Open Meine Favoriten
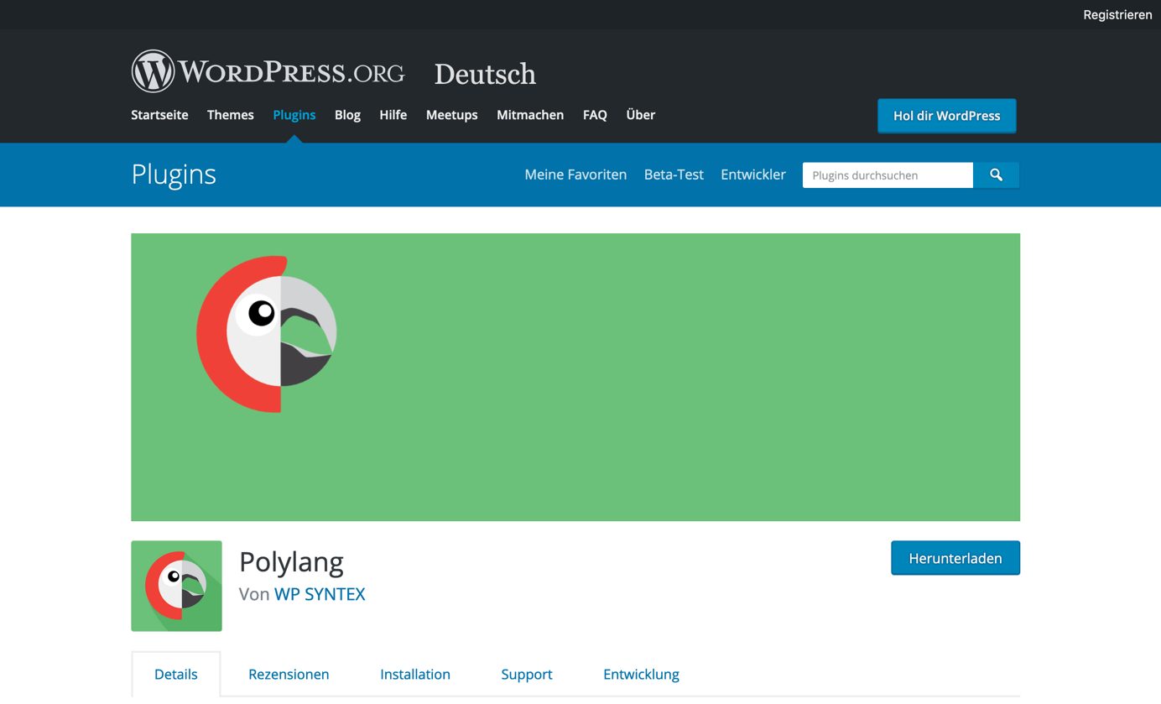The width and height of the screenshot is (1161, 704). click(575, 175)
